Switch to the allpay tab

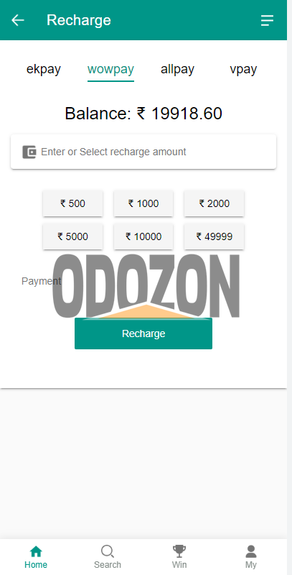coord(177,69)
